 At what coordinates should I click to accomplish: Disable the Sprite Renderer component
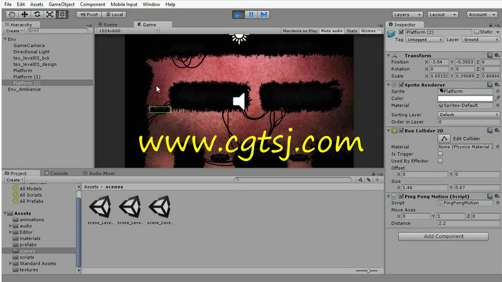pos(401,85)
